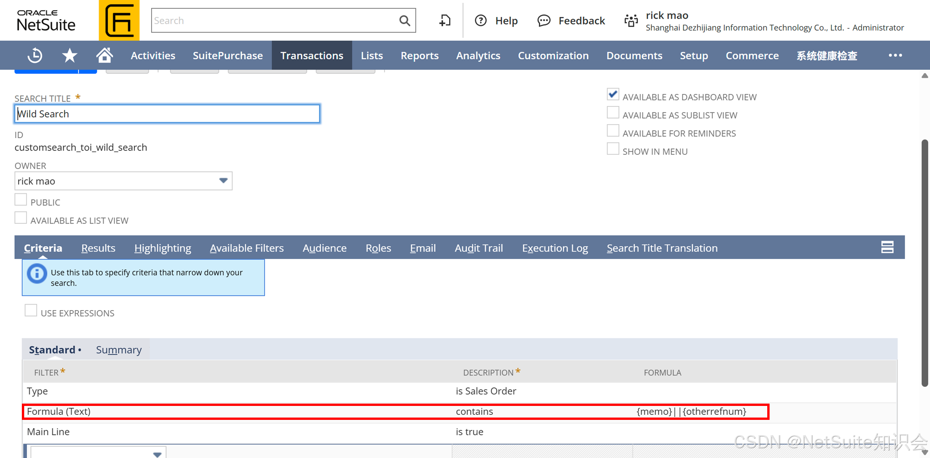Go to the Audit Trail tab
The image size is (930, 458).
pos(479,248)
